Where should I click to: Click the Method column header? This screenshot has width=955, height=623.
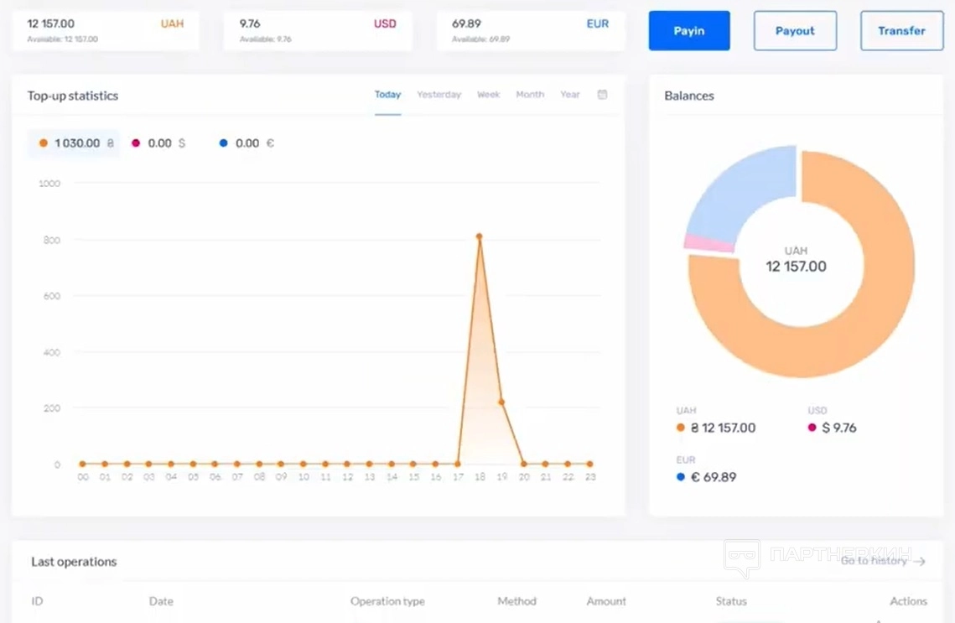pyautogui.click(x=516, y=601)
